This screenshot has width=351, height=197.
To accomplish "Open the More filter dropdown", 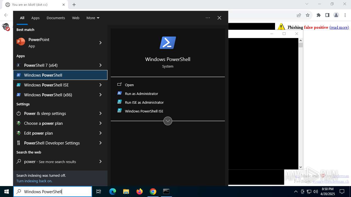I will tap(93, 18).
